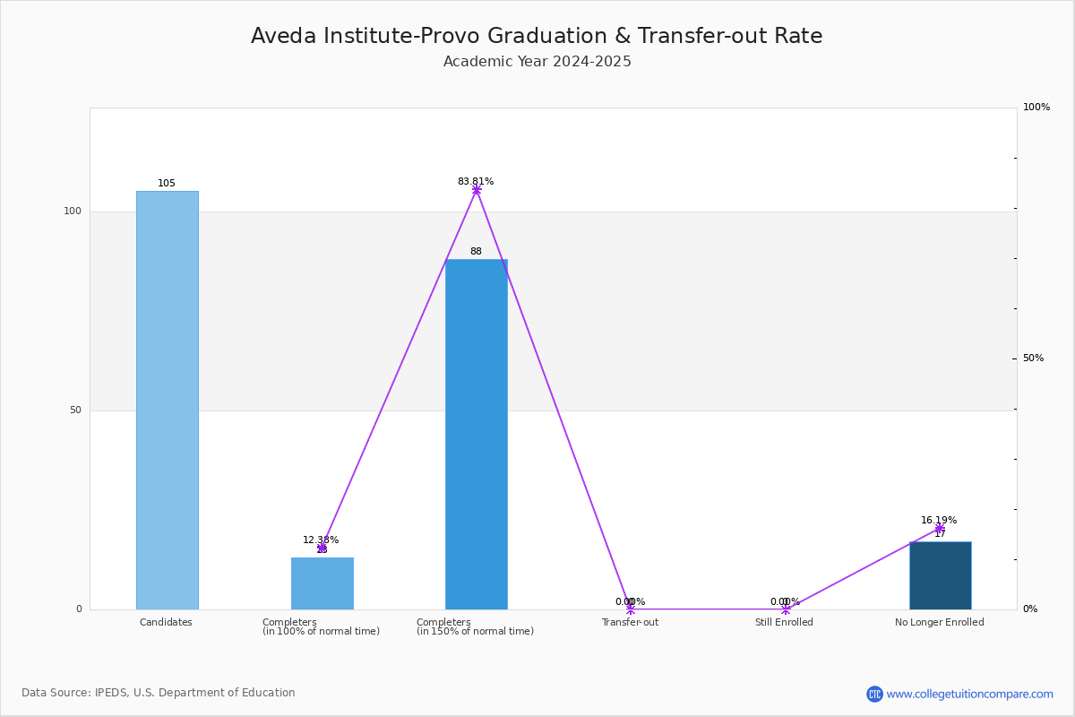Open the www.collegetuitioncompare.com link
Screen dimensions: 1075x717
click(969, 694)
